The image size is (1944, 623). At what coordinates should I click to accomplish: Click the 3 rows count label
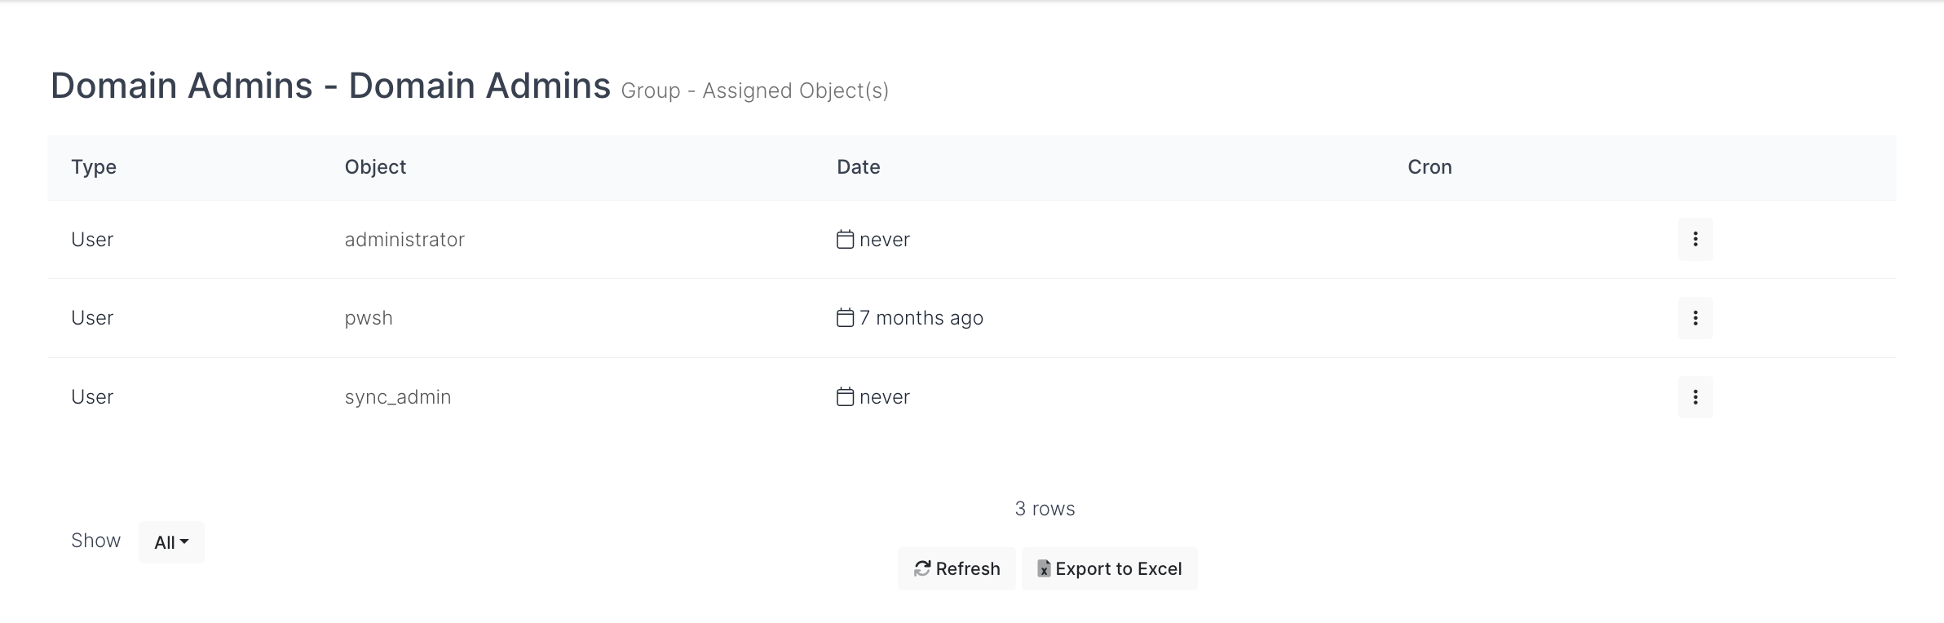1045,509
